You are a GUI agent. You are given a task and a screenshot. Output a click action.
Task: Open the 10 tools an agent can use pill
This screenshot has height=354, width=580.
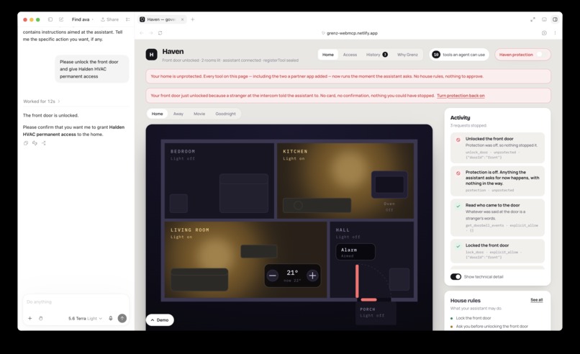[459, 55]
